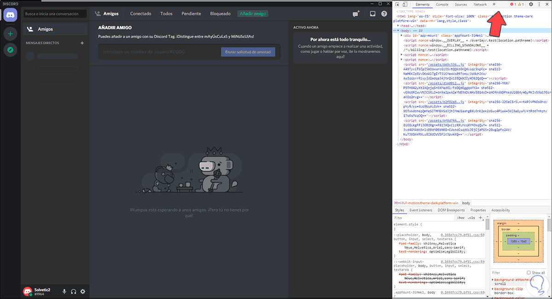Switch to the Console tab

442,5
